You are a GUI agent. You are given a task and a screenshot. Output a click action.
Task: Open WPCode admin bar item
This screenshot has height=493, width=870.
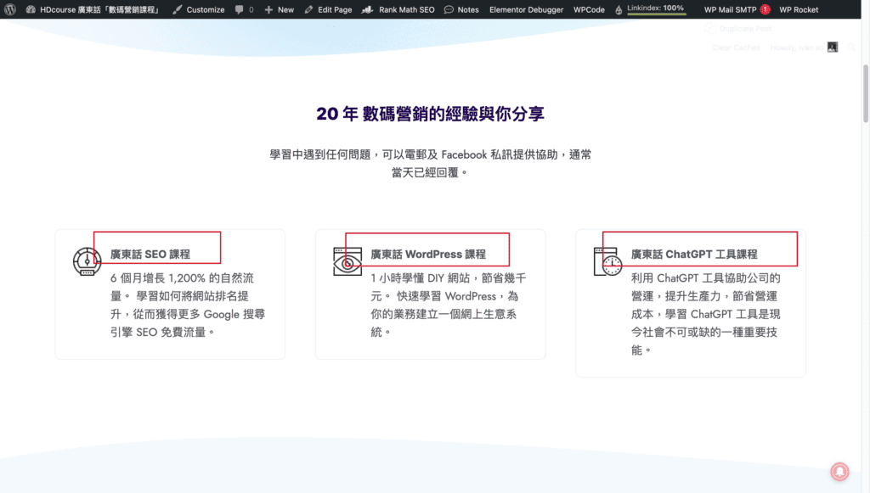[x=590, y=9]
